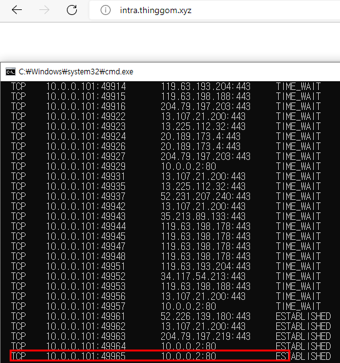Click remote 10.0.0.2:80 on port 49957 row
The image size is (340, 363).
point(188,307)
